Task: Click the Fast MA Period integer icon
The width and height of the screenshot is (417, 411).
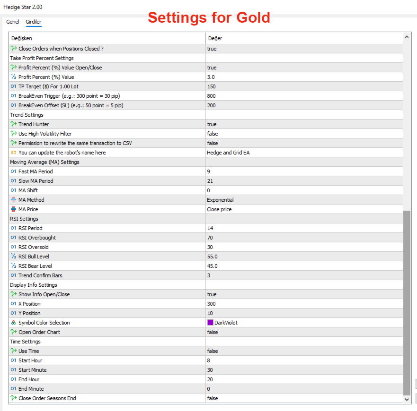Action: pyautogui.click(x=13, y=171)
